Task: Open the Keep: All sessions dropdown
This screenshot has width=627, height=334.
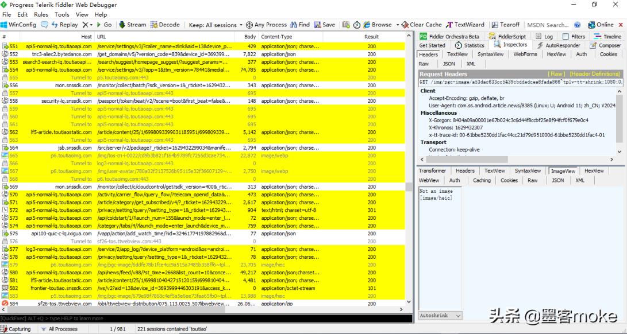Action: tap(216, 25)
